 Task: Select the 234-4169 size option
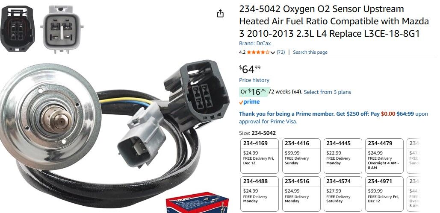pos(260,156)
